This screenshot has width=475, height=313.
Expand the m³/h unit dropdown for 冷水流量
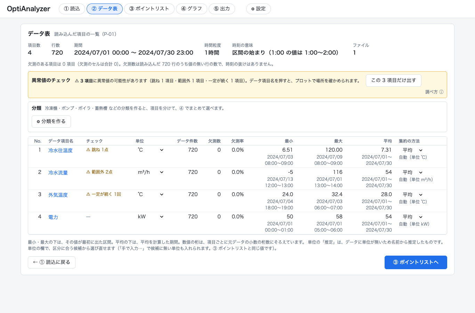pos(151,172)
